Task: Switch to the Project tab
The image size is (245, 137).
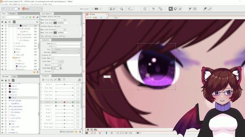Action: pyautogui.click(x=13, y=14)
